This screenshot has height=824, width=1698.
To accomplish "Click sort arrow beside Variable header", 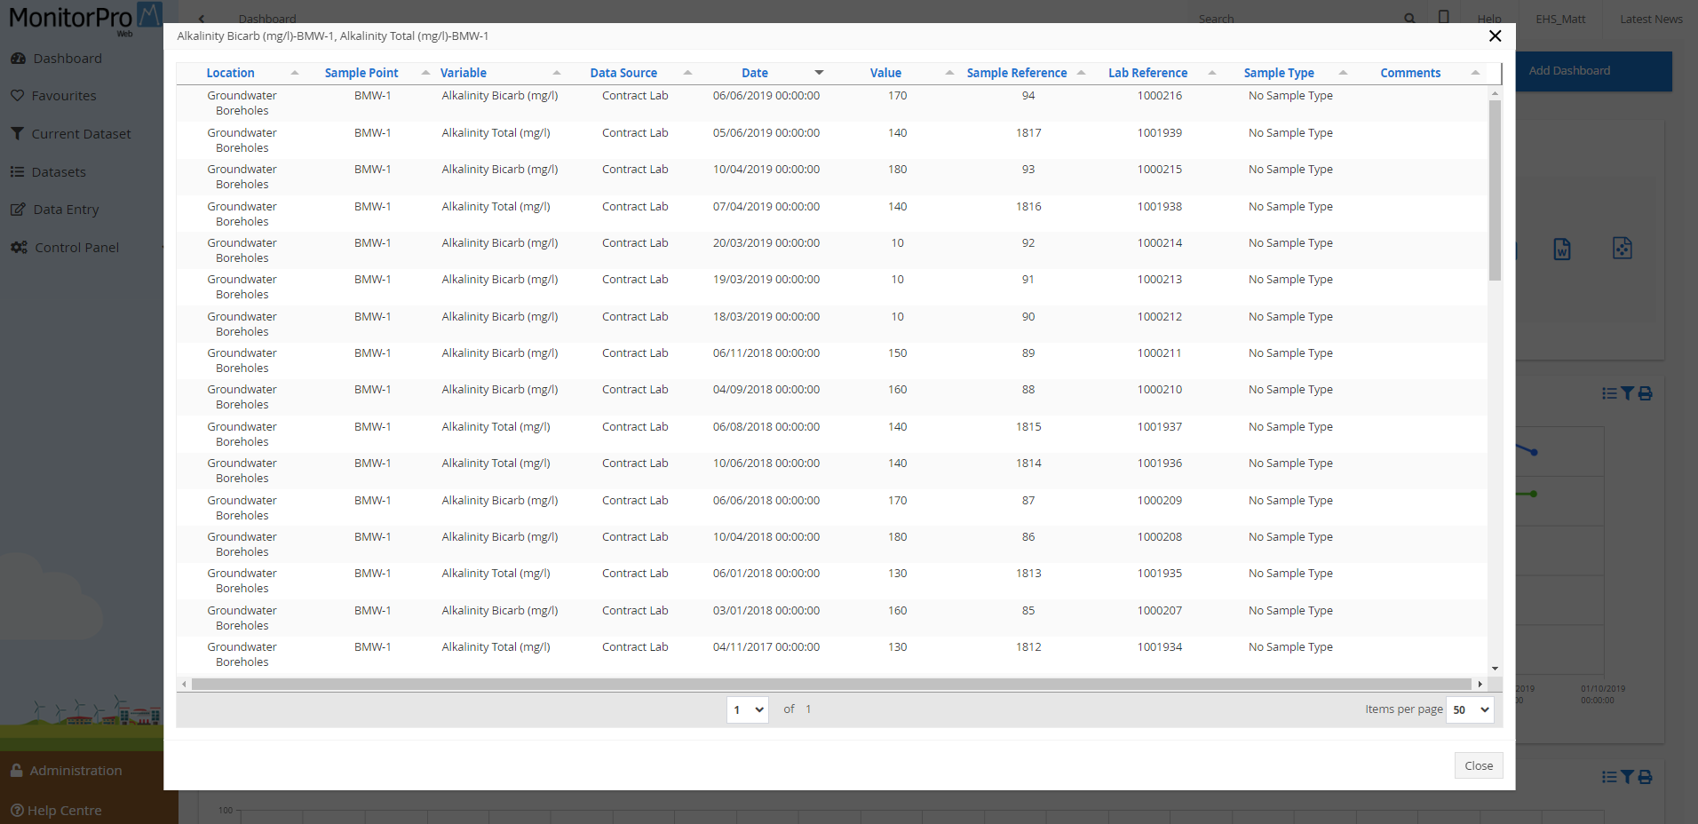I will click(557, 73).
